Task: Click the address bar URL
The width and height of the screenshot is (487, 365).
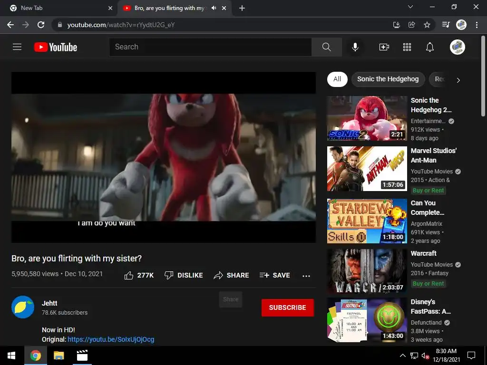Action: pyautogui.click(x=121, y=25)
